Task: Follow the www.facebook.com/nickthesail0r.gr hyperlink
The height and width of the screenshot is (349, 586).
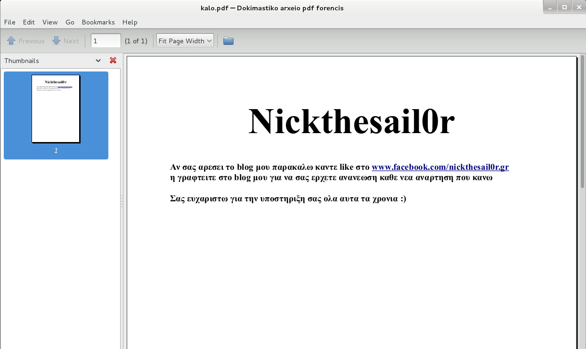Action: tap(440, 167)
